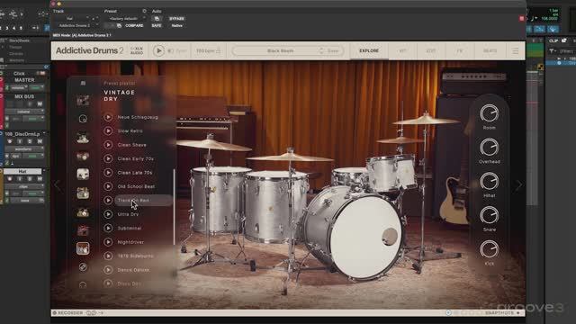This screenshot has width=576, height=324.
Task: Open the Addictive Drums 2 insert selector
Action: pos(76,26)
